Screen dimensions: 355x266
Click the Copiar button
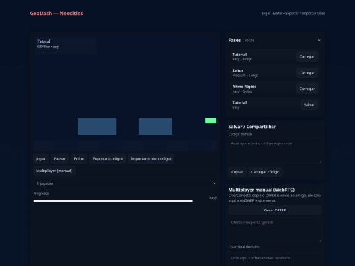(237, 172)
